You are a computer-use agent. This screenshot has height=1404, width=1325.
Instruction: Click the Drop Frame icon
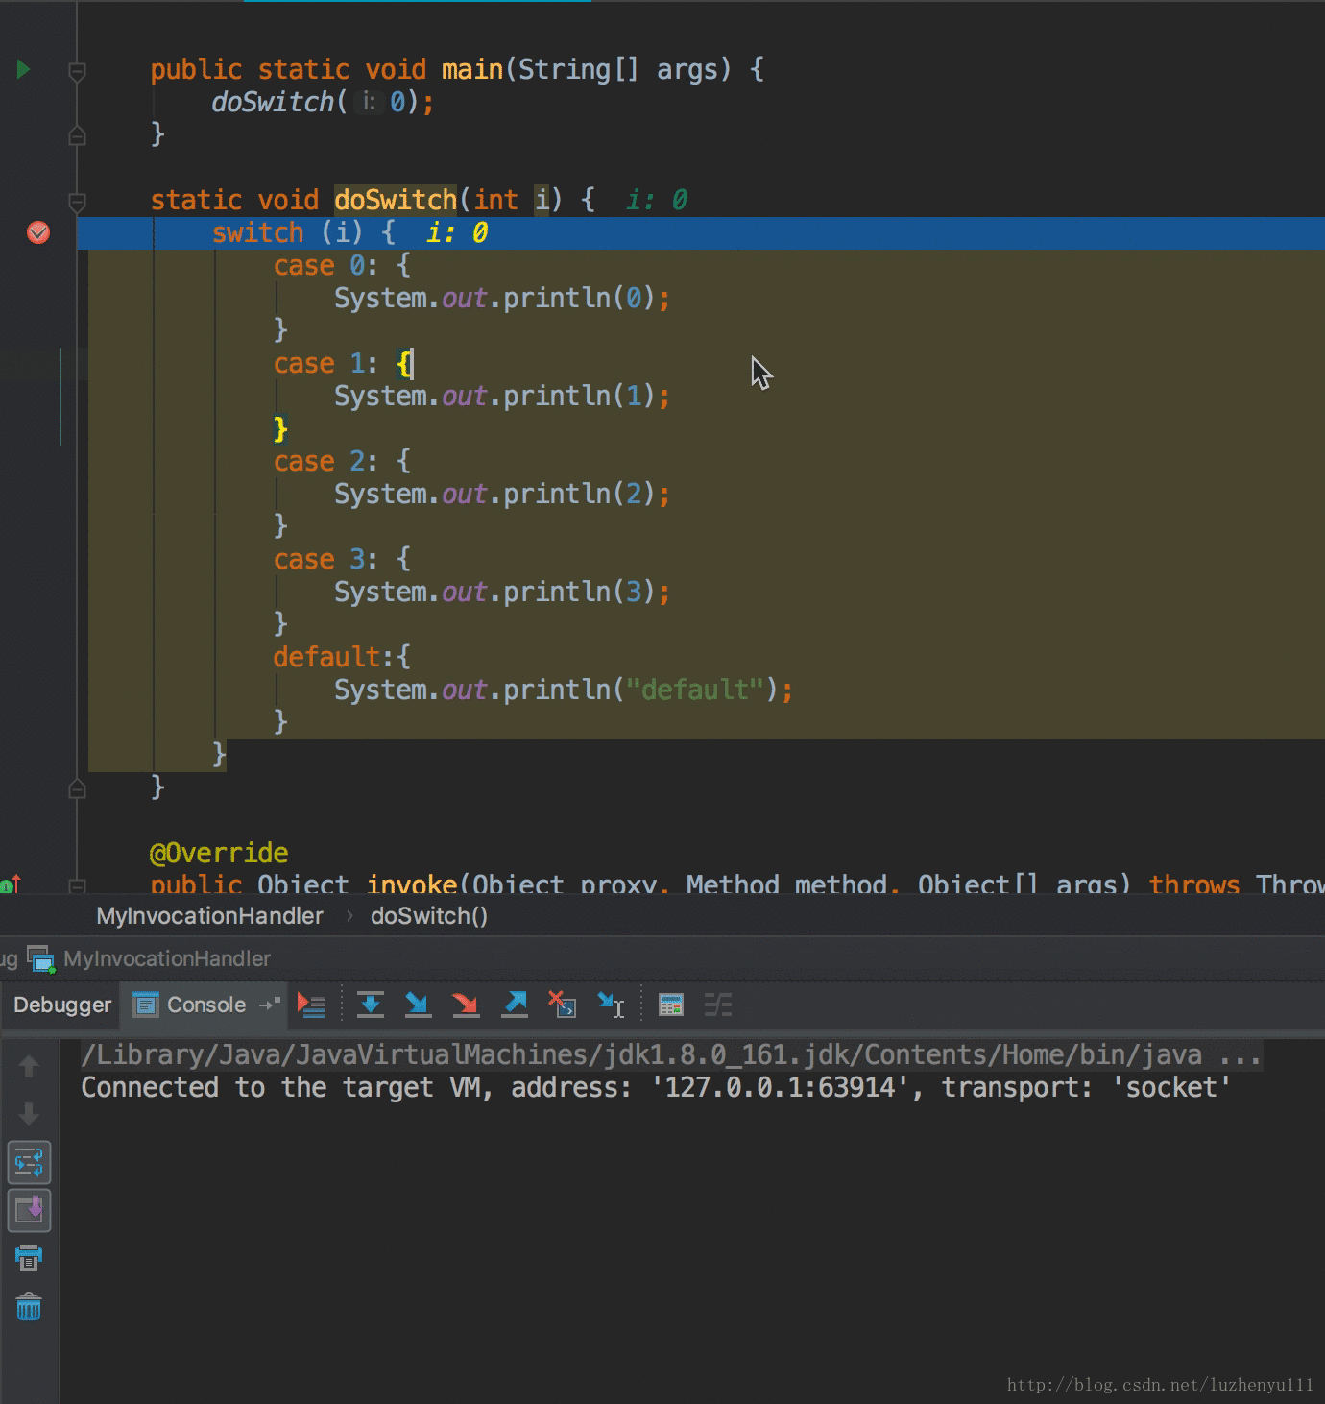point(562,1005)
